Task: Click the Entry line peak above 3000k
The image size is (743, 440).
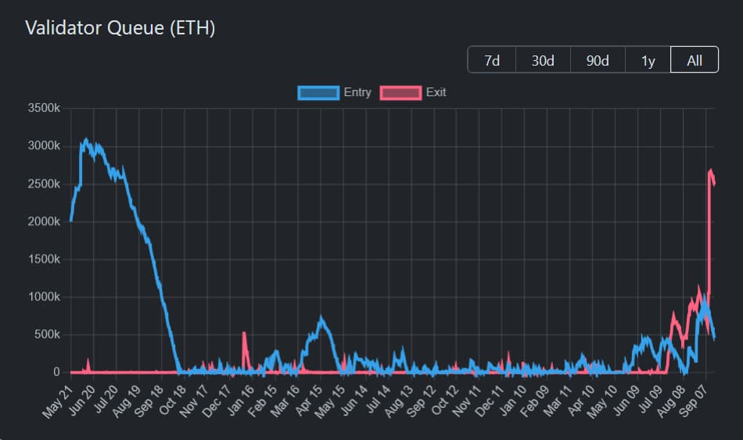Action: tap(85, 141)
